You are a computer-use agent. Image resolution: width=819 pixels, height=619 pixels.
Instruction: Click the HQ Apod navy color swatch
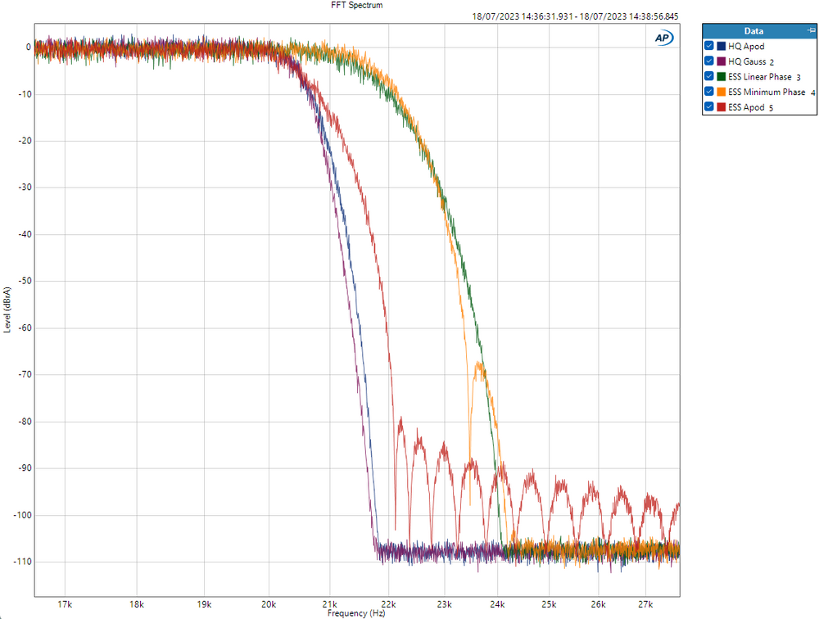(x=721, y=47)
